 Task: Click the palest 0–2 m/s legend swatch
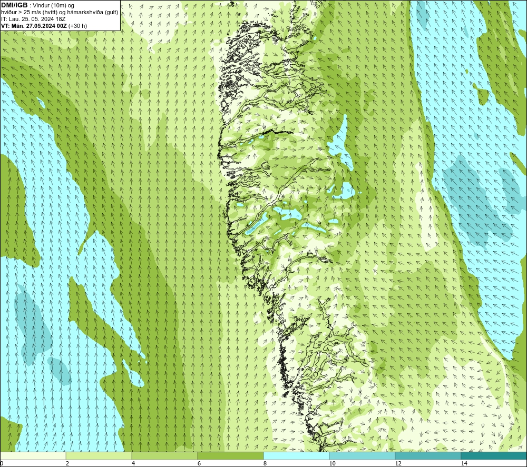[33, 455]
